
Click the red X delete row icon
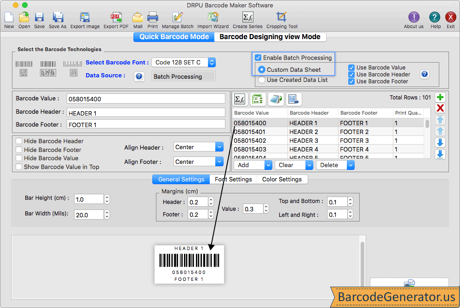point(440,108)
